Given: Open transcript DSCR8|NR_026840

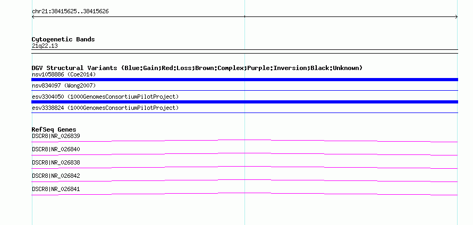Looking at the screenshot, I should (x=56, y=150).
